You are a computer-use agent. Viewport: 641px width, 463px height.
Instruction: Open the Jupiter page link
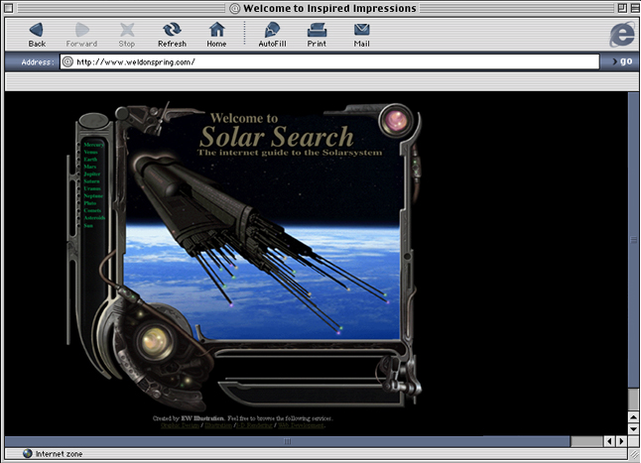click(93, 174)
